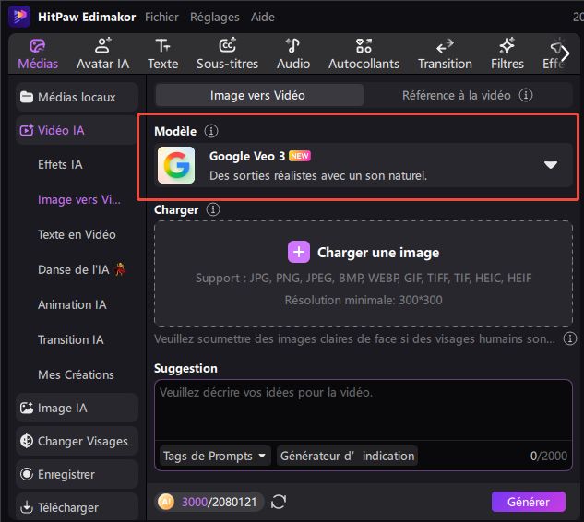Open the Audio tool
584x522 pixels.
(x=293, y=54)
